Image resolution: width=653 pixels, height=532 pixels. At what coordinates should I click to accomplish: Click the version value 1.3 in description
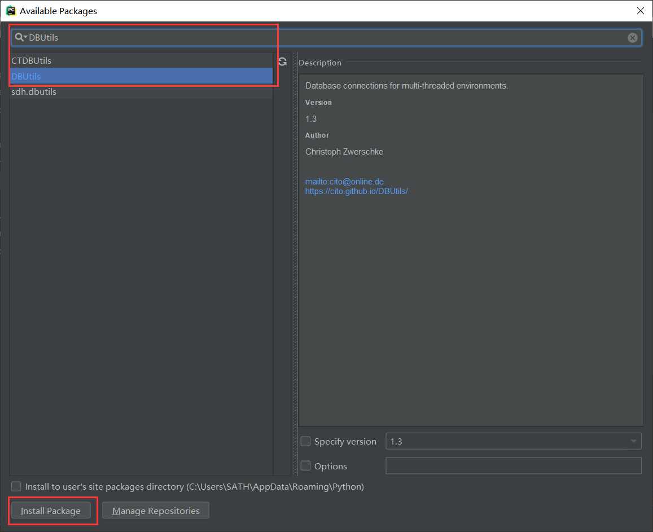(x=310, y=119)
